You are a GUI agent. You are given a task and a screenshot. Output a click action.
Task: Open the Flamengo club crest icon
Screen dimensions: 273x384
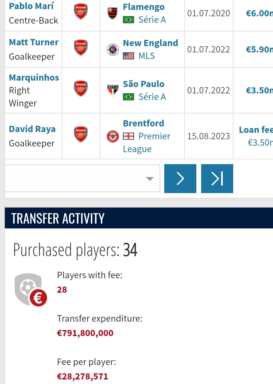click(x=112, y=13)
